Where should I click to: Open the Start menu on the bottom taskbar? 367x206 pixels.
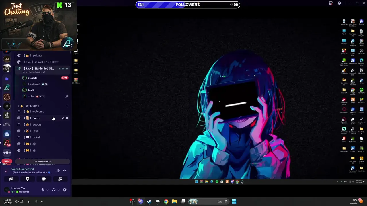[x=234, y=201]
